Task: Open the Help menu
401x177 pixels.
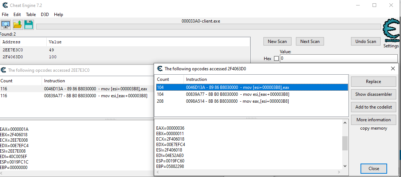Action: (x=59, y=15)
